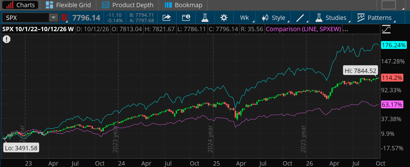Click the Lo: 3491.58 label
The height and width of the screenshot is (167, 410).
pos(21,148)
